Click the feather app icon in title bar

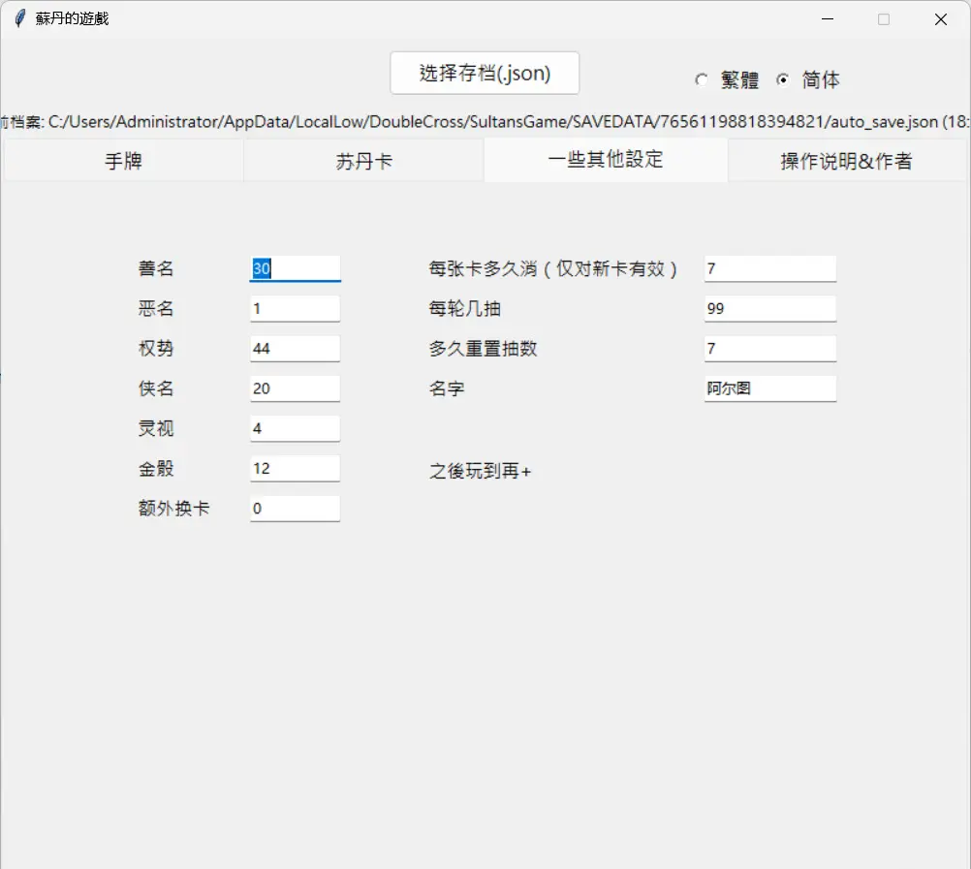[x=19, y=18]
